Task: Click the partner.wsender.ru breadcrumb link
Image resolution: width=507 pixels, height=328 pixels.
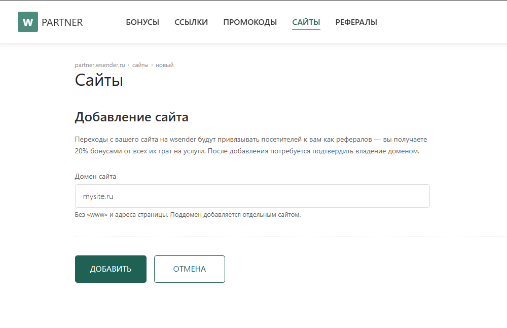Action: [100, 65]
